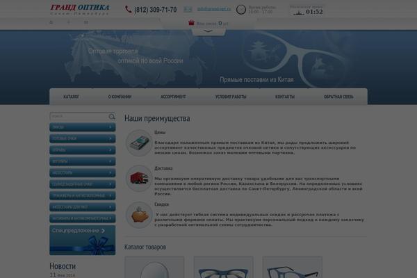Screen dimensions: 417x278
Task: Open the КАТАЛОГ menu item
Action: point(72,97)
